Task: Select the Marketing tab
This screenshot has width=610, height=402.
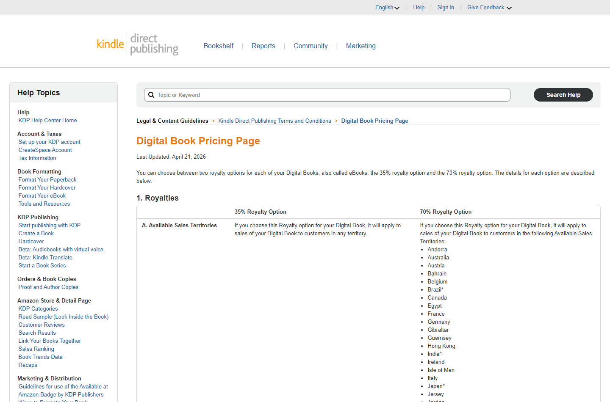Action: point(361,46)
